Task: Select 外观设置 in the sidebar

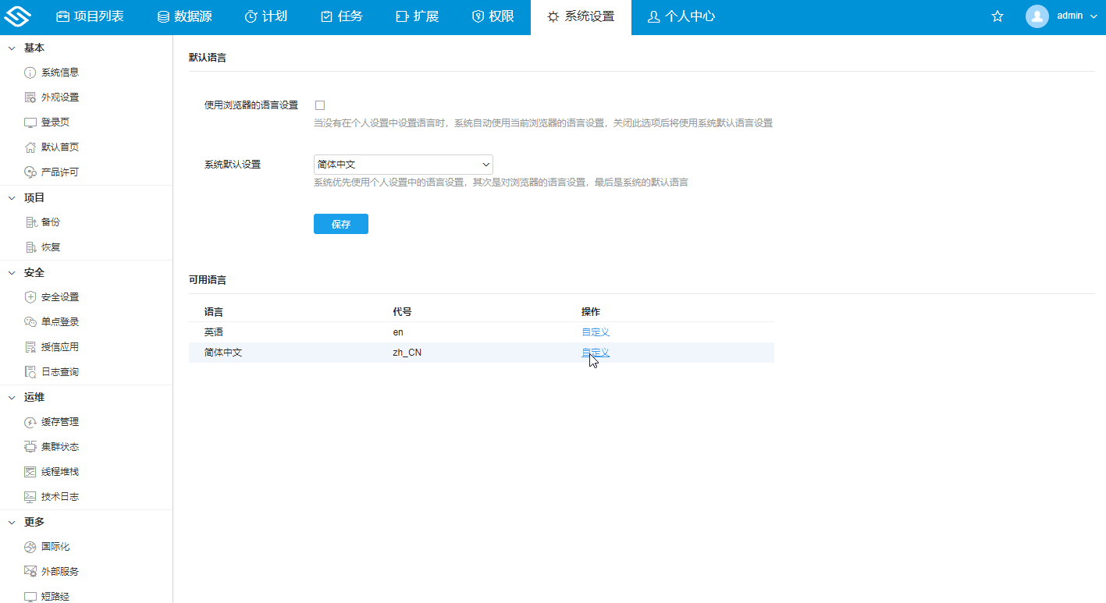Action: pos(59,97)
